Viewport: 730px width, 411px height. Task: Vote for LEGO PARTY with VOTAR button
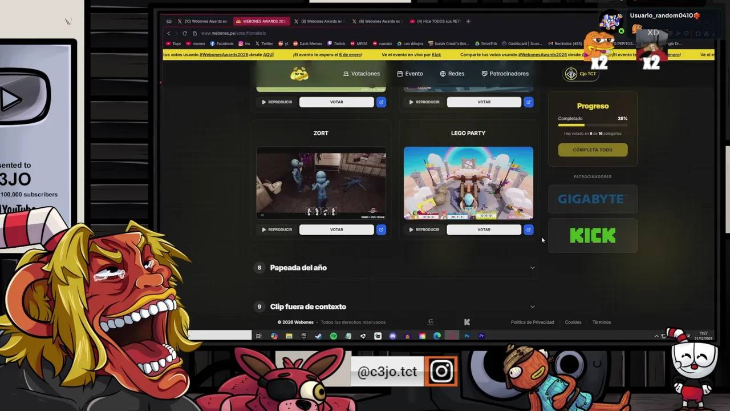click(x=484, y=229)
